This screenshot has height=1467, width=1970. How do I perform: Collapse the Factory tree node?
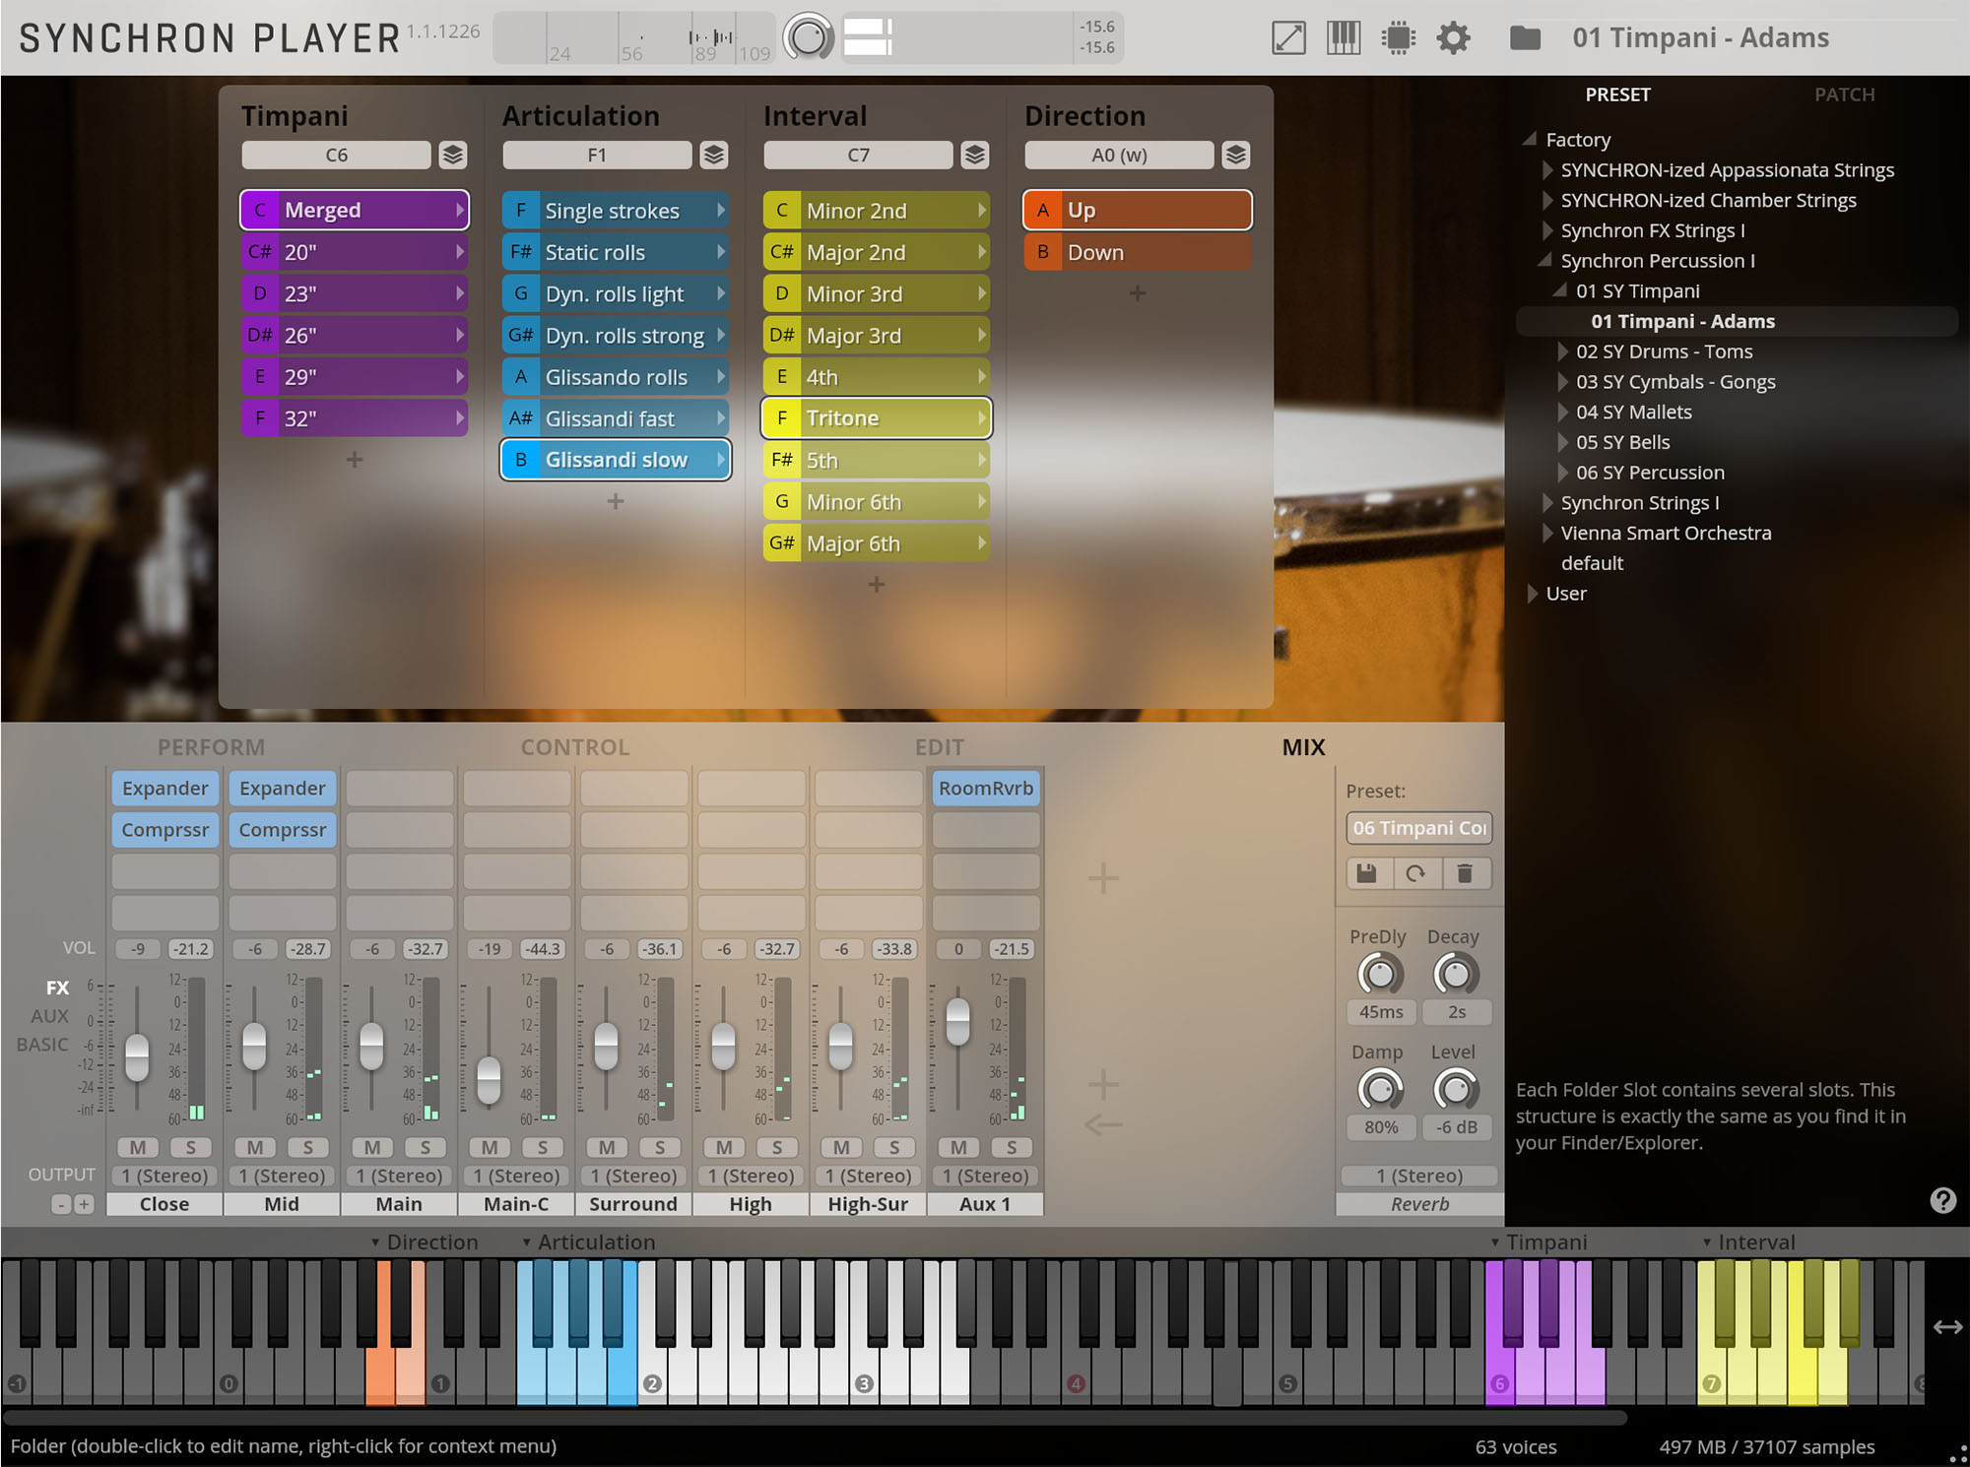coord(1530,139)
